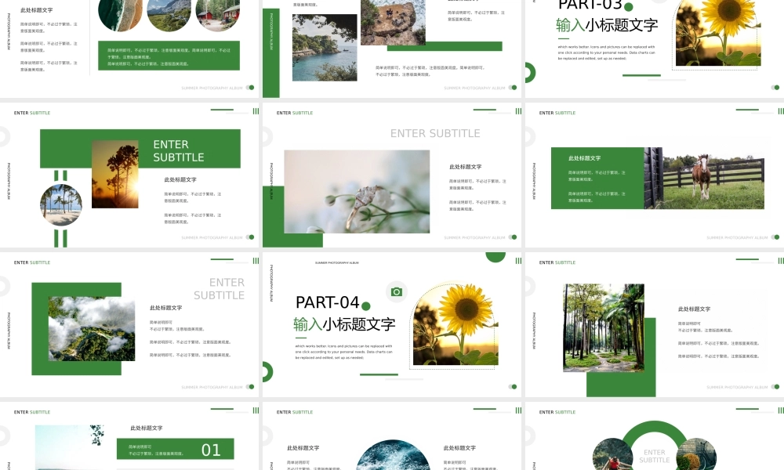Select the sunflower photo on the PART-03 slide
Screen dimensions: 784x470
718,33
